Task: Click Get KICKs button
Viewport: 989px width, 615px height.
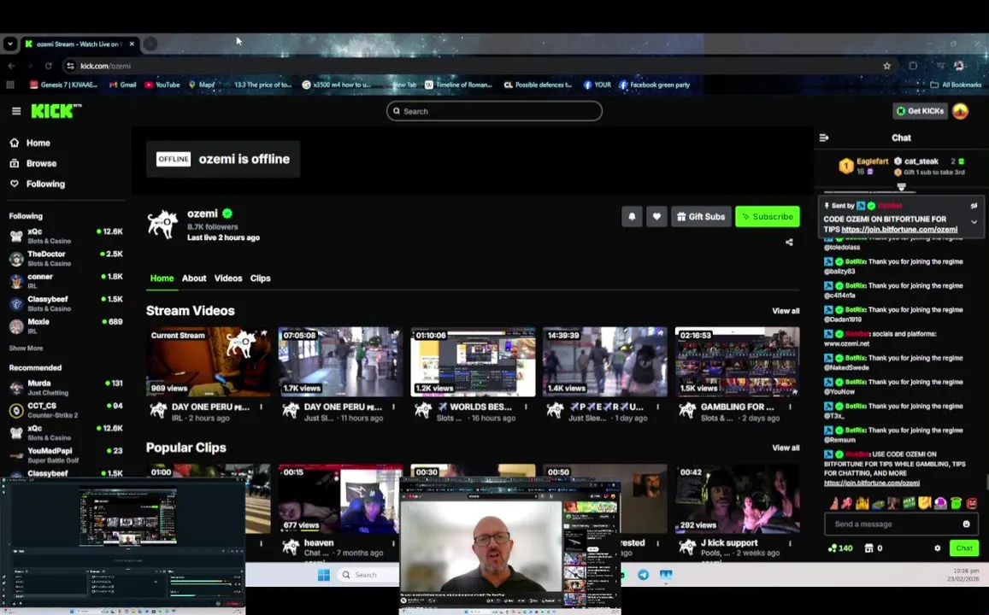Action: click(921, 111)
